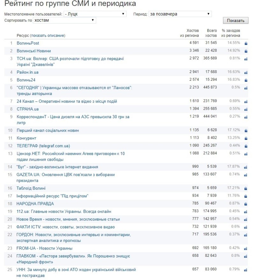Click the lock icon in the ВолиньPost row
255x280 pixels.
(x=246, y=43)
